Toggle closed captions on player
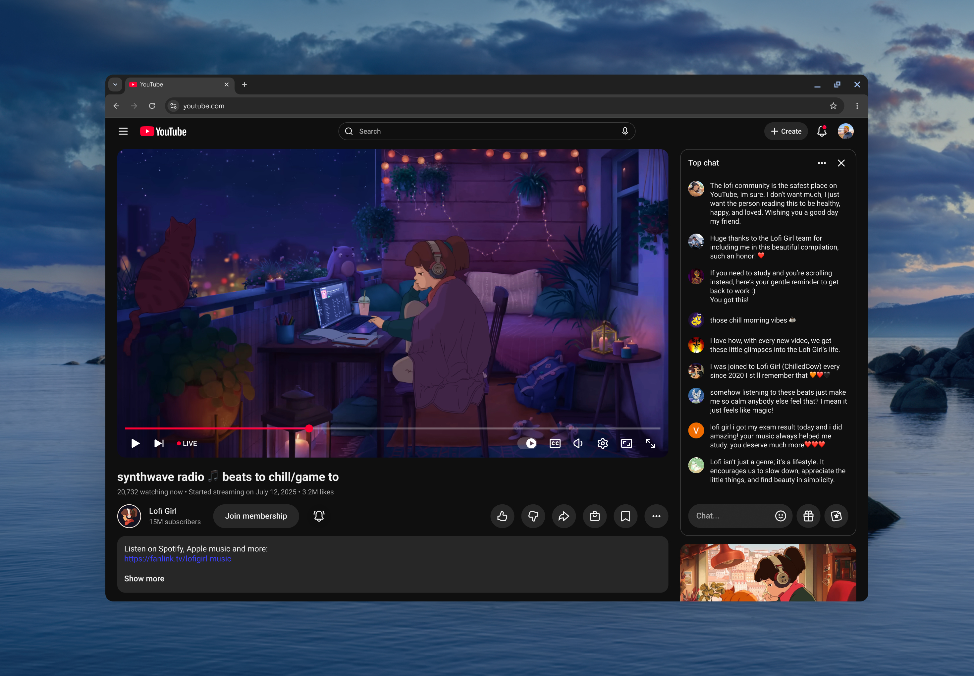 (x=555, y=443)
